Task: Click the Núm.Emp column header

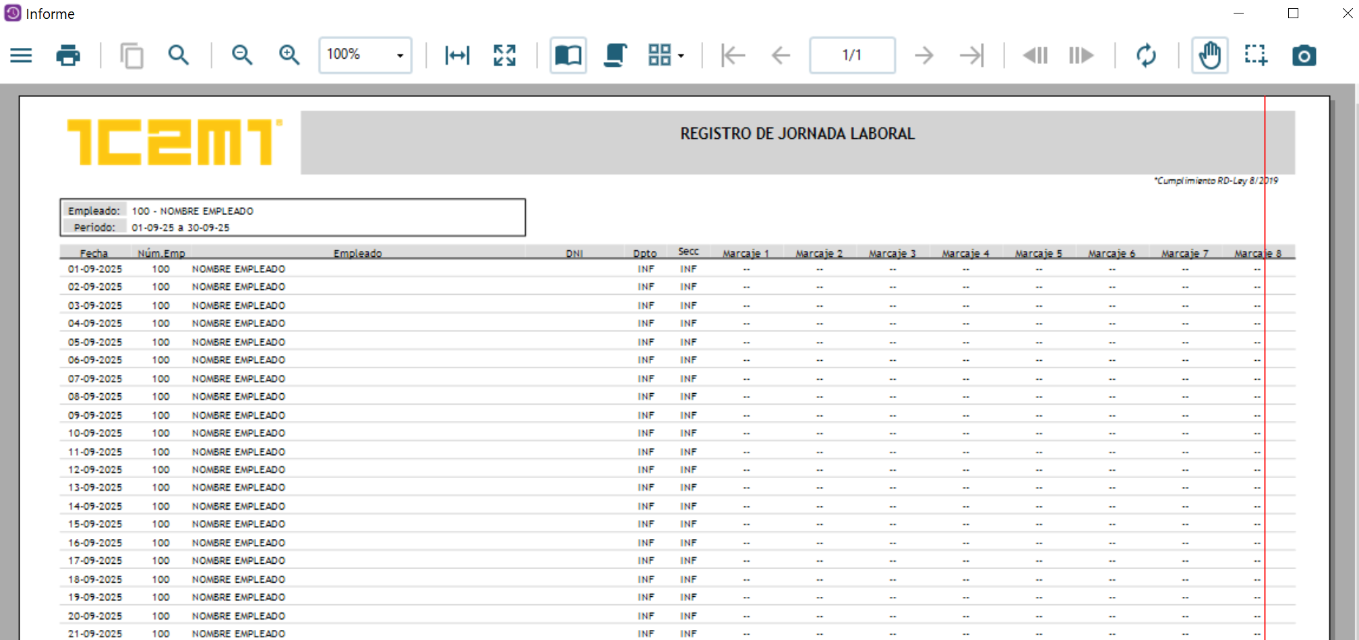Action: [x=161, y=254]
